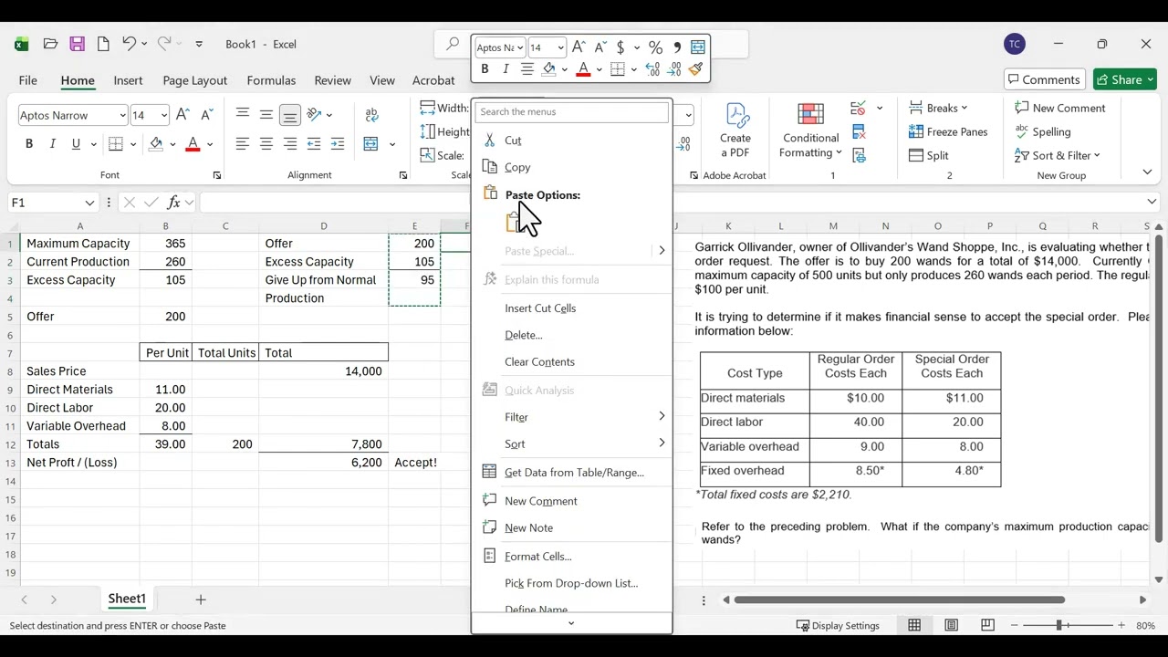Decrease indent in the Alignment group
This screenshot has width=1168, height=657.
point(314,144)
